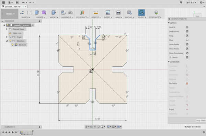Open the notifications chat icon

181,2
